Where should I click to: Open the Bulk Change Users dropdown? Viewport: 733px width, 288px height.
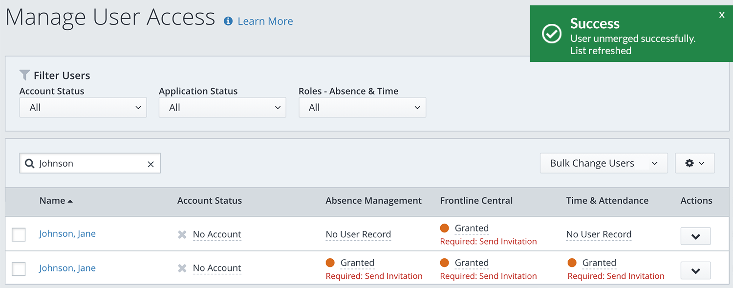[604, 163]
